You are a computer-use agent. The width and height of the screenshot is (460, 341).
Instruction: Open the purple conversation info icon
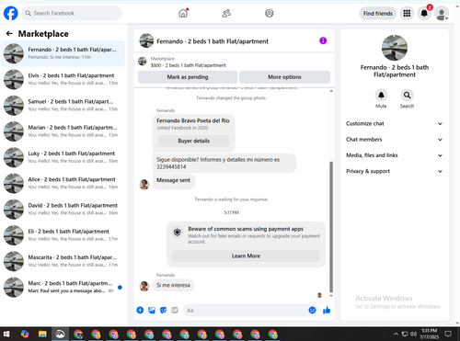click(323, 40)
